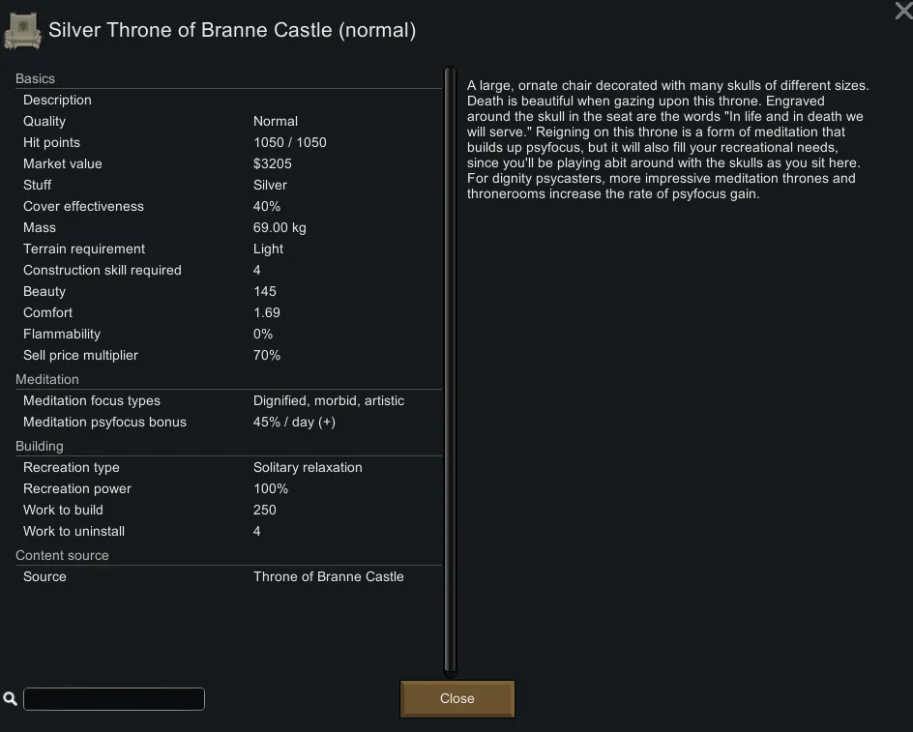Viewport: 913px width, 732px height.
Task: Open the Source Throne of Branne Castle
Action: (228, 576)
